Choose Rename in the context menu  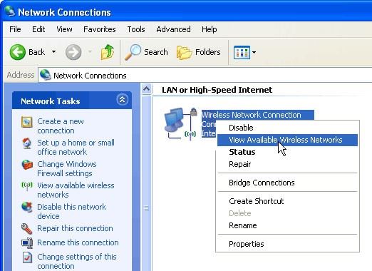point(287,225)
